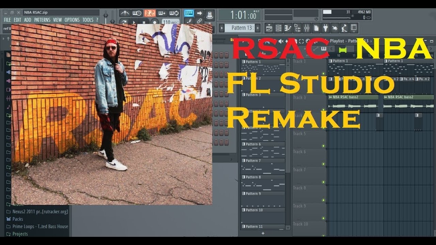Select Pattern 7 in the picker list
This screenshot has width=436, height=245.
coord(263,166)
